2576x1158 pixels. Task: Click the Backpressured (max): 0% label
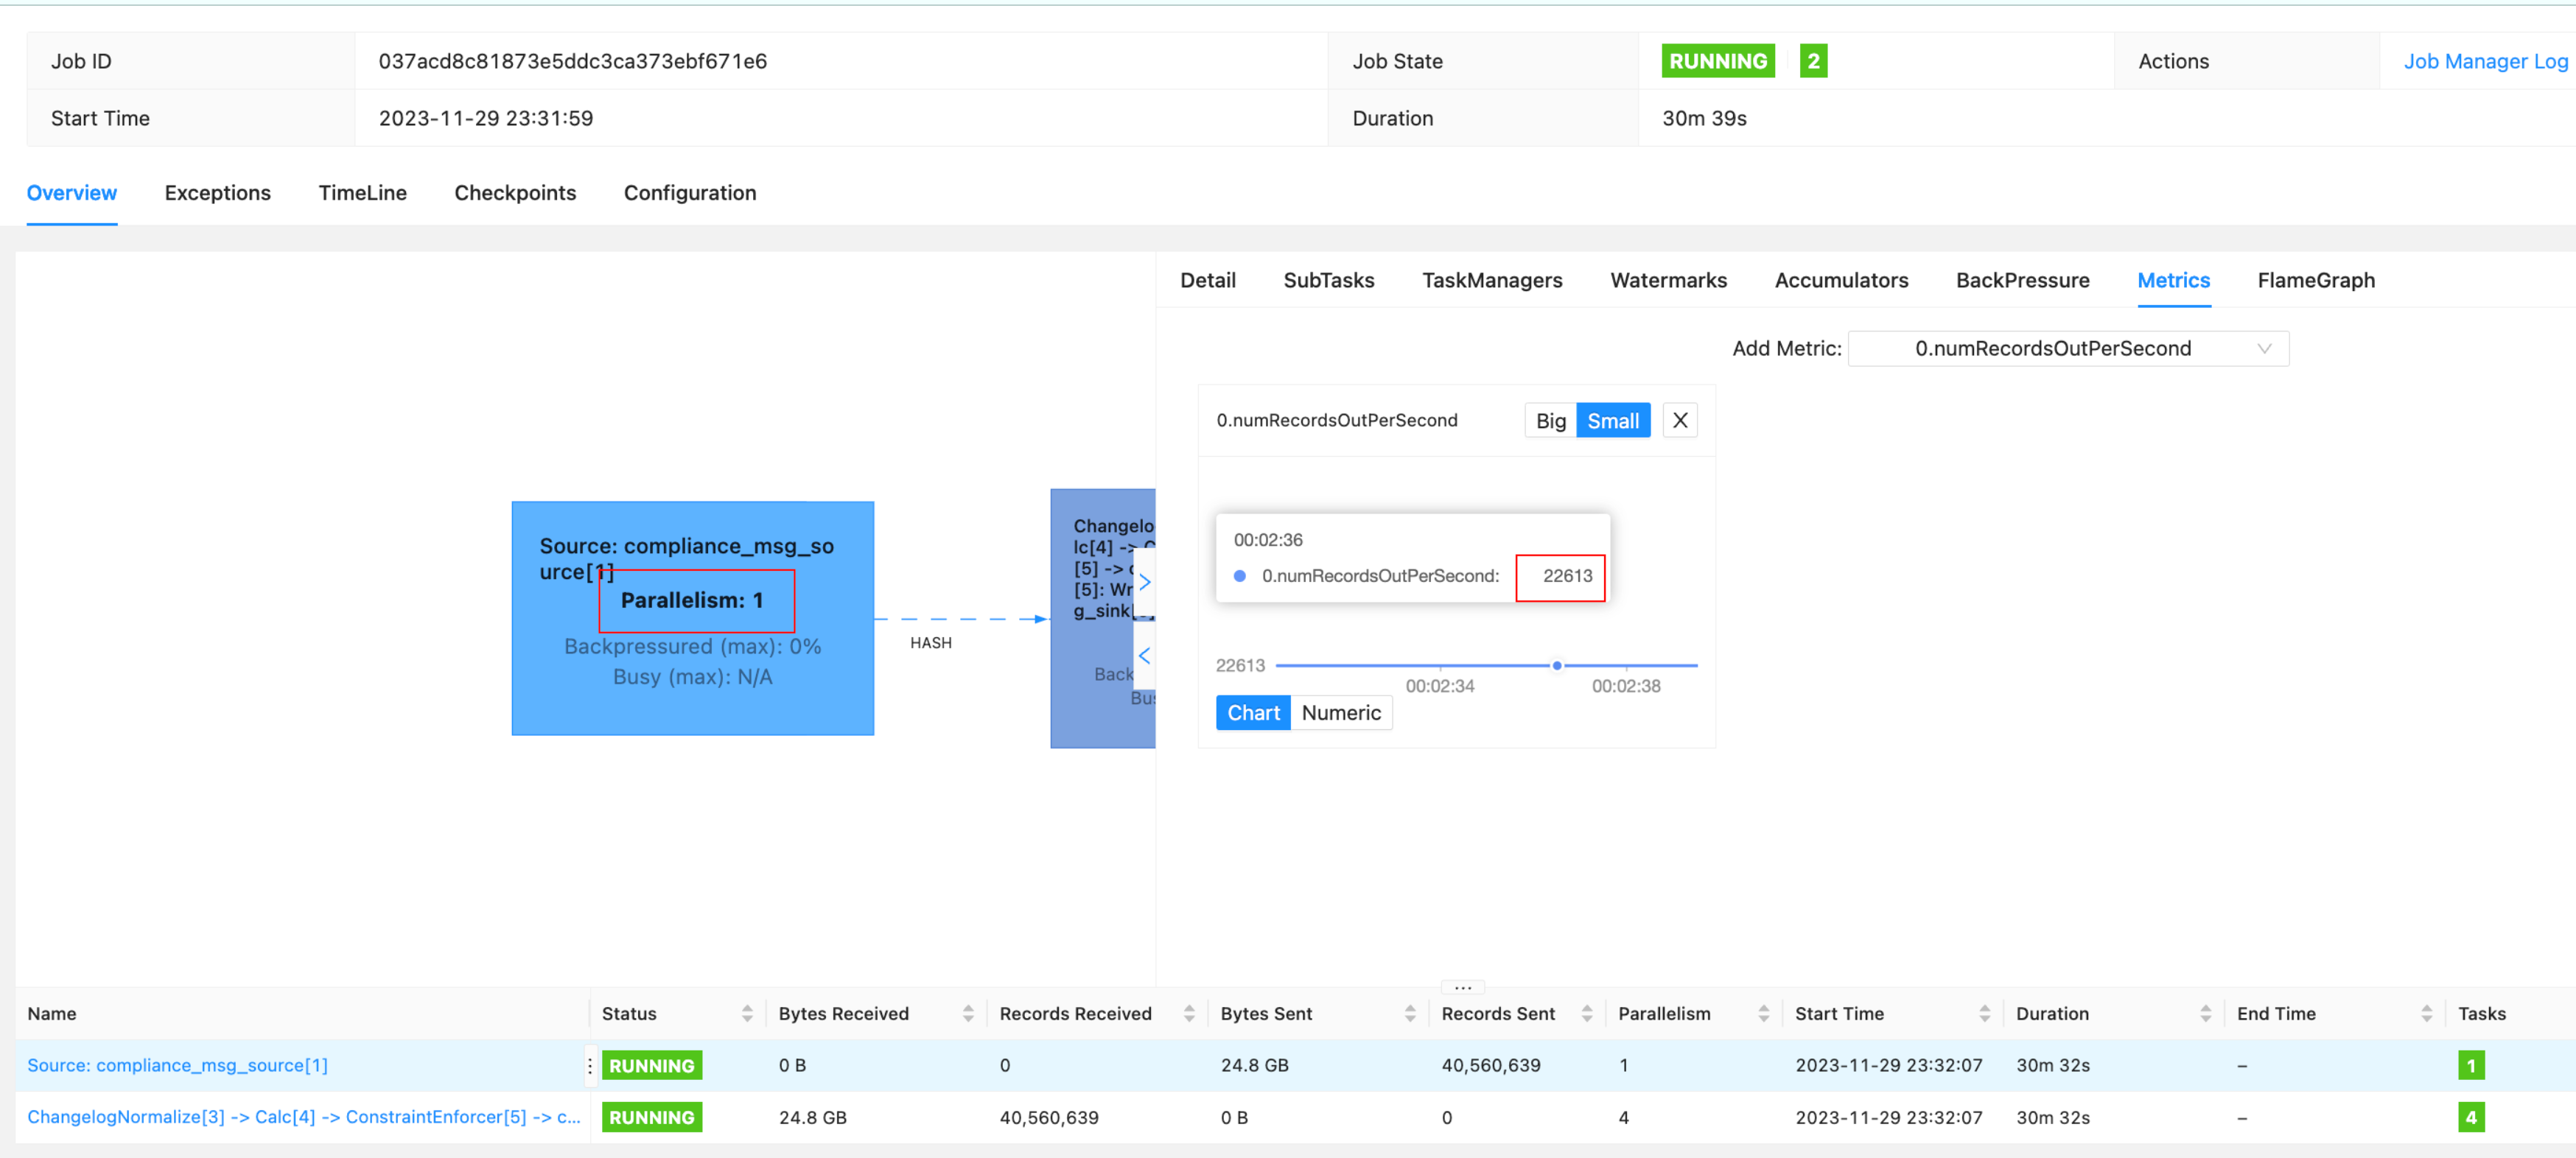tap(692, 646)
